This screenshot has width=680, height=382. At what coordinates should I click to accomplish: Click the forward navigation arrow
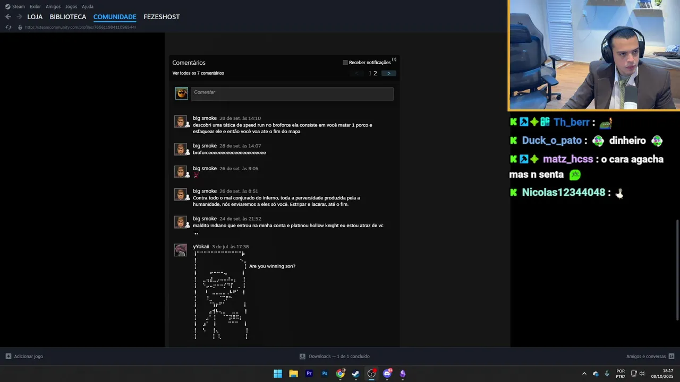(x=19, y=17)
